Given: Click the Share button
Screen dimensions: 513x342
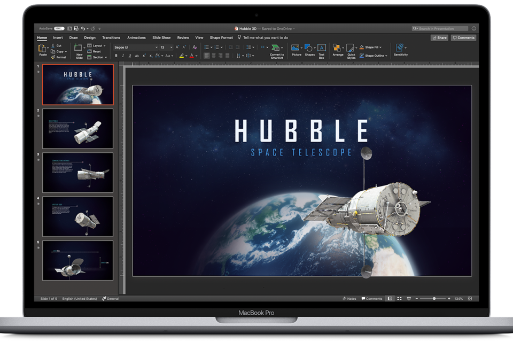Looking at the screenshot, I should click(439, 37).
